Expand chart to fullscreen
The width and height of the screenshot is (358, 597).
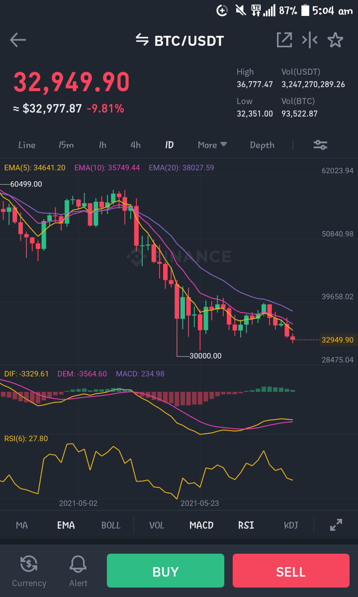click(x=336, y=525)
